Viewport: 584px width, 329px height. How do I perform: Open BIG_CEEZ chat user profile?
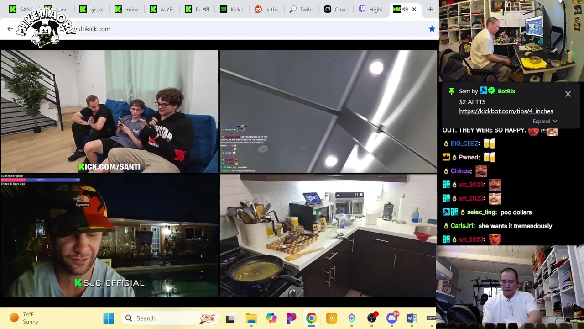(464, 143)
